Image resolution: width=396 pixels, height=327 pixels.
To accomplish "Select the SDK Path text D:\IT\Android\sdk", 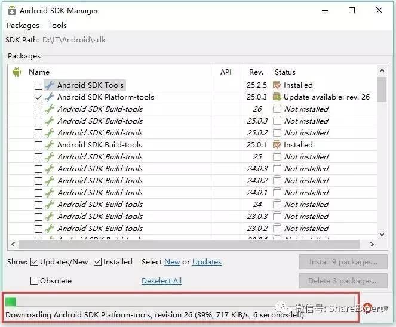I will click(74, 40).
